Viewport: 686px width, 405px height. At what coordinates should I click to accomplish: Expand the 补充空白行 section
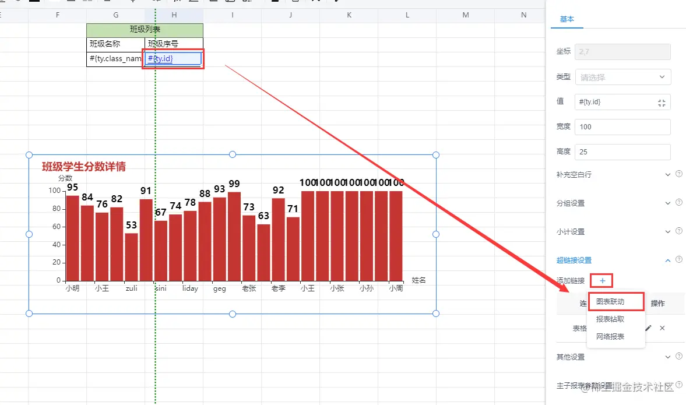667,174
